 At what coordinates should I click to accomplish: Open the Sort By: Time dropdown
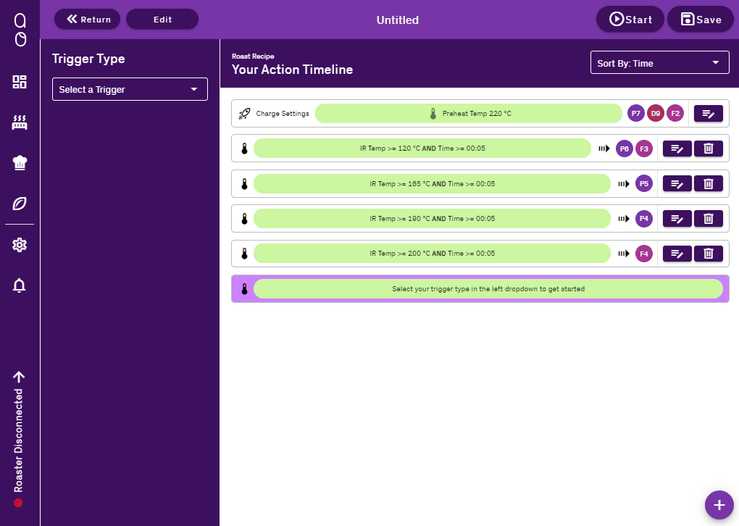click(x=659, y=63)
